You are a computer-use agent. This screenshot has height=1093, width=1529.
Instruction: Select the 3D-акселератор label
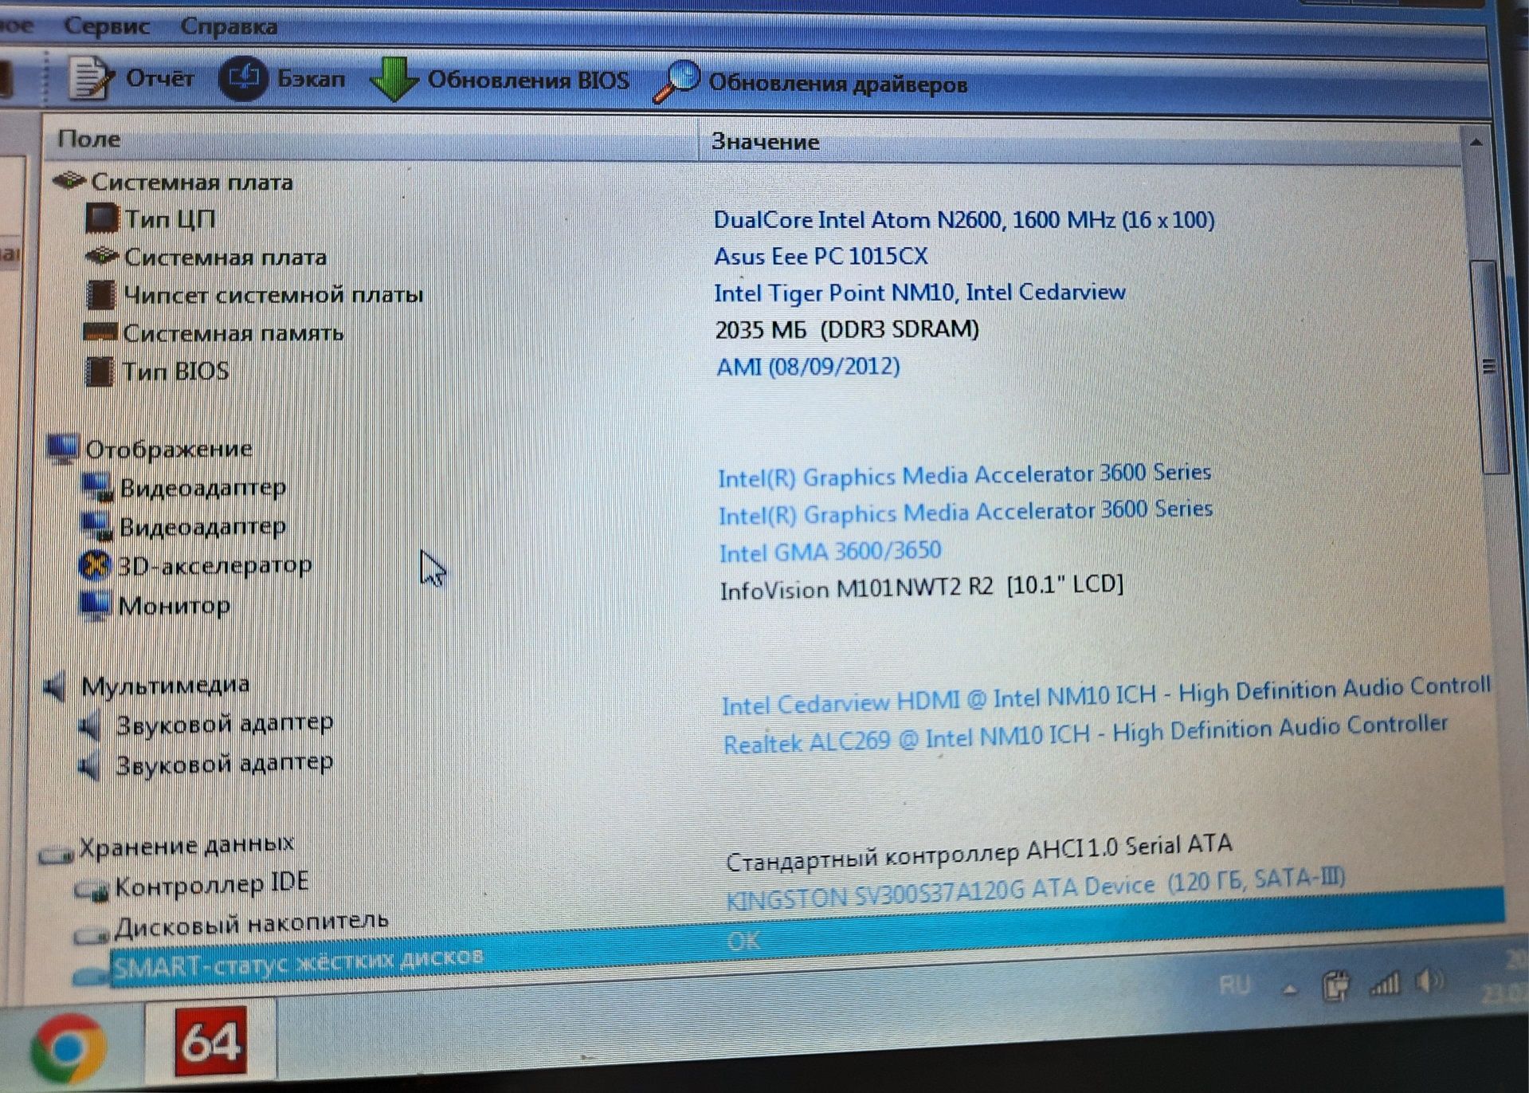point(214,565)
